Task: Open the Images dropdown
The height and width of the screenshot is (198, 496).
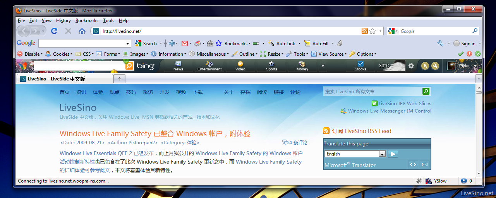Action: pyautogui.click(x=136, y=54)
